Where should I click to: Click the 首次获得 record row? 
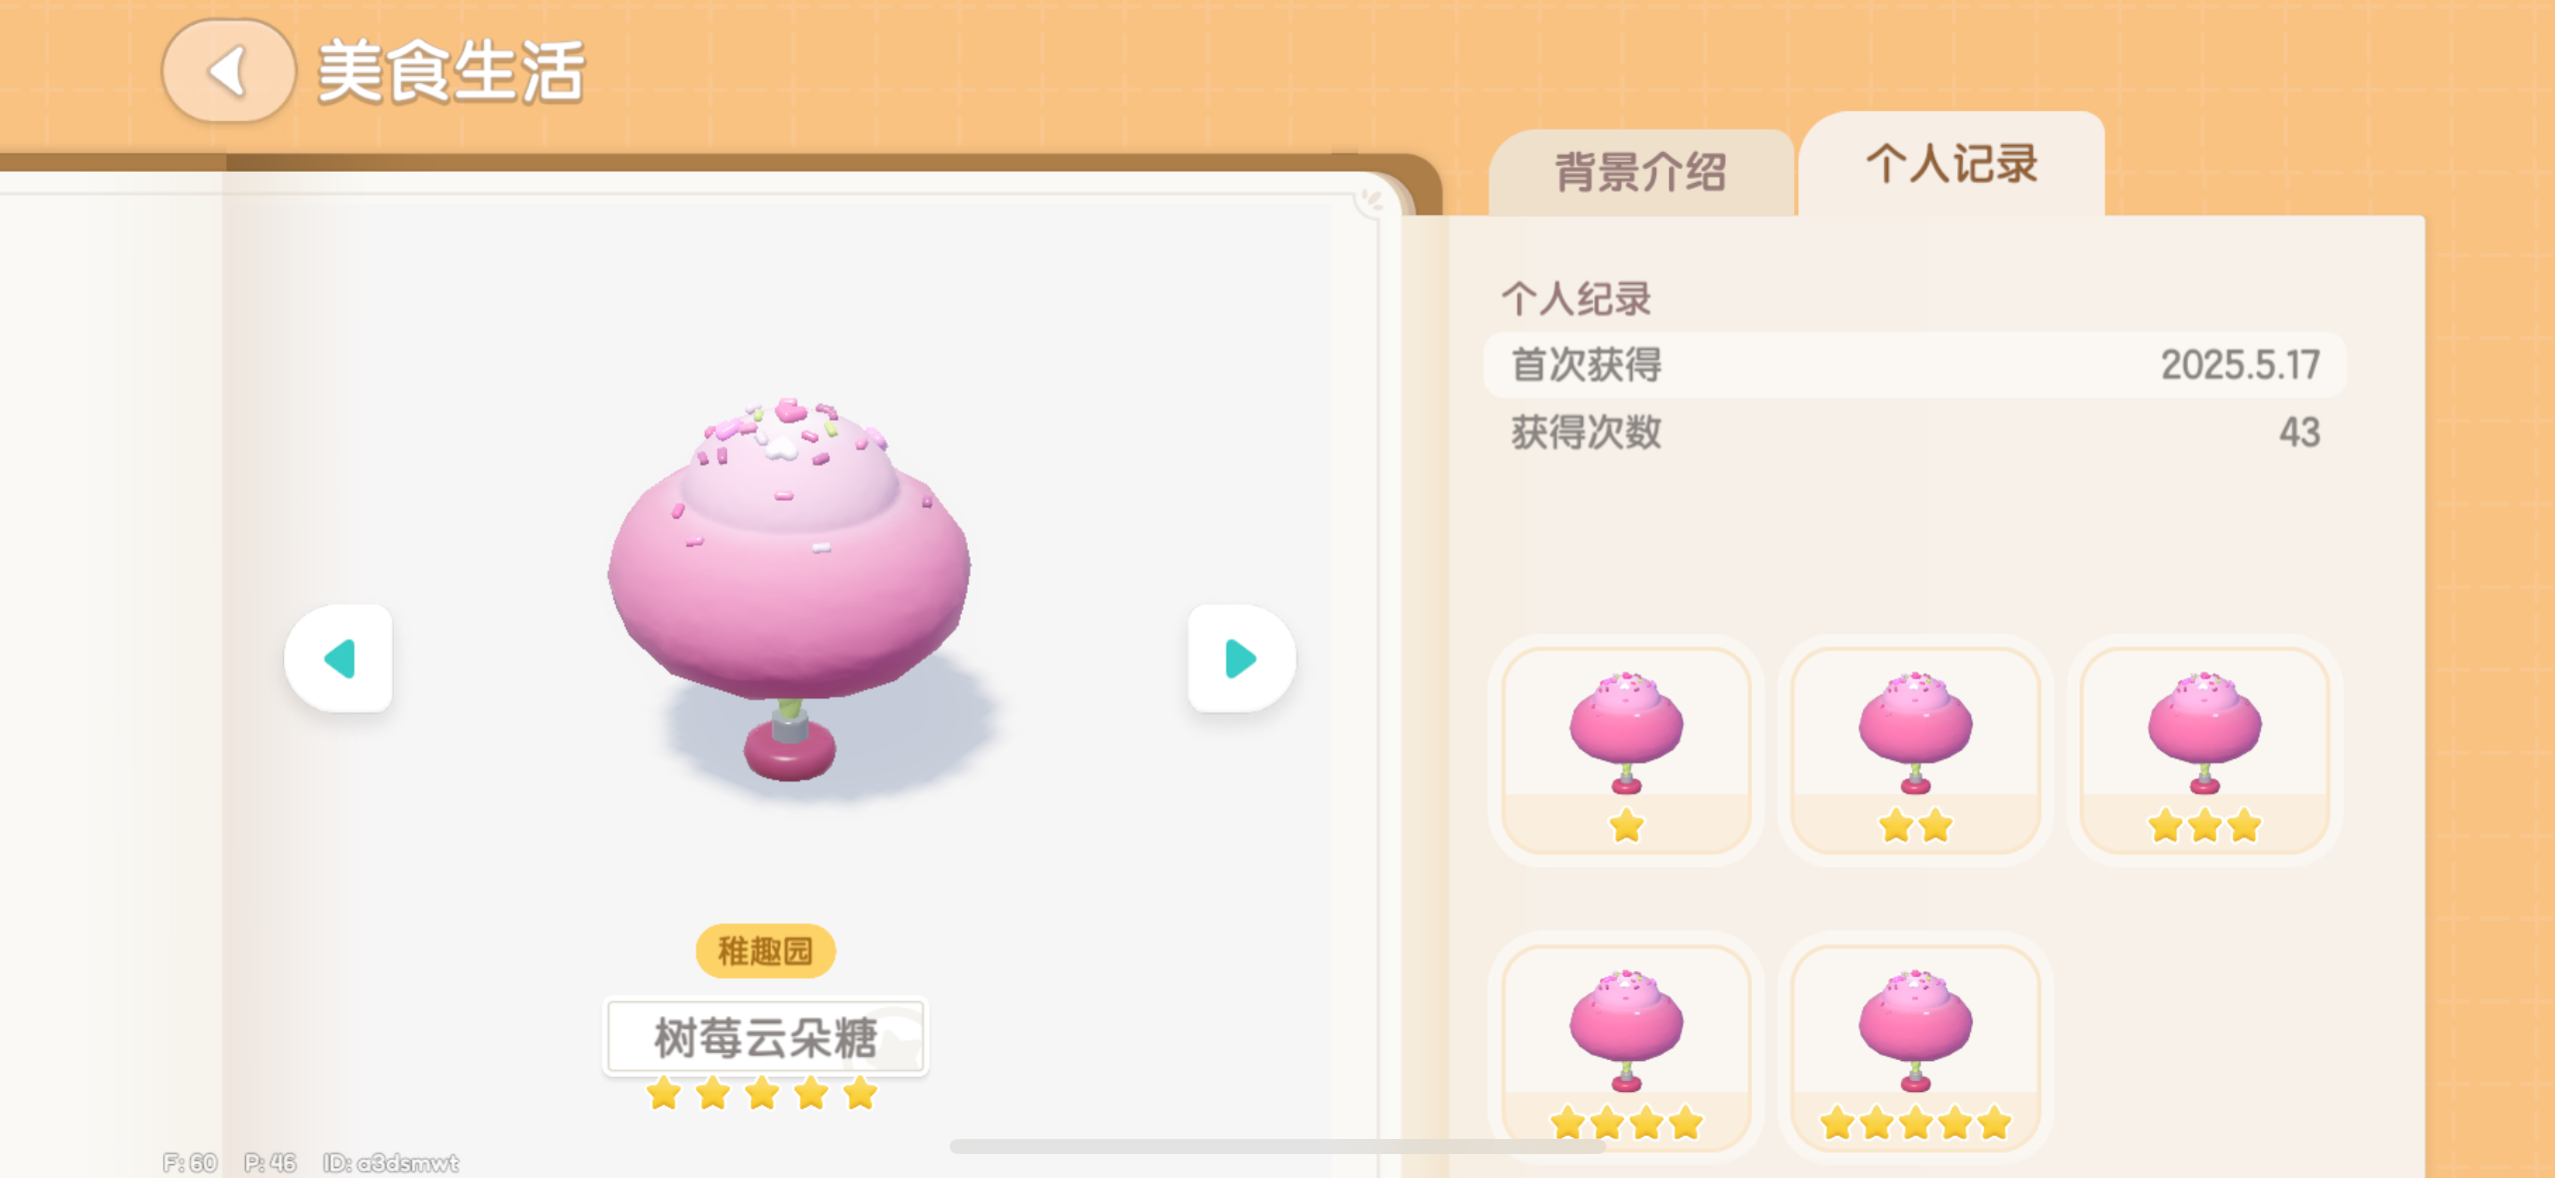pyautogui.click(x=1914, y=365)
